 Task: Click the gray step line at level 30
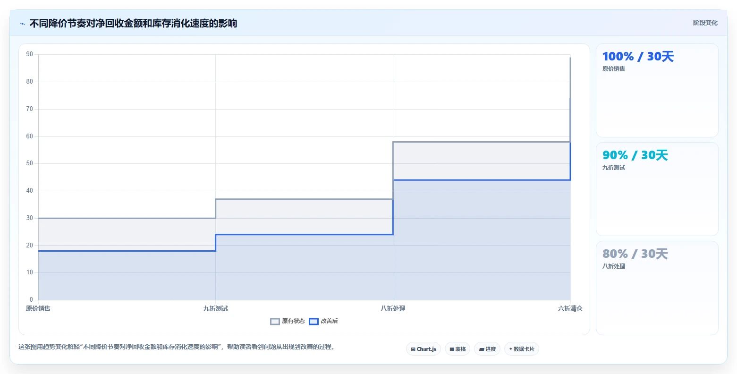[127, 218]
